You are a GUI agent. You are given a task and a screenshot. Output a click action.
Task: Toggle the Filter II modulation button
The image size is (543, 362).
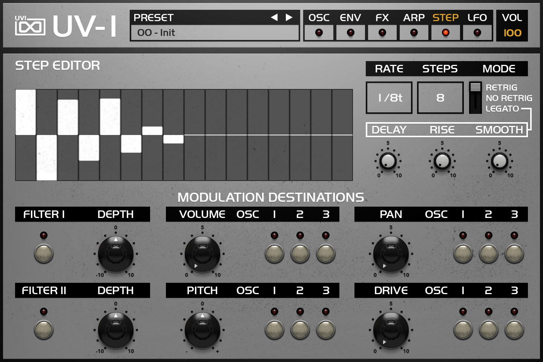tap(44, 330)
